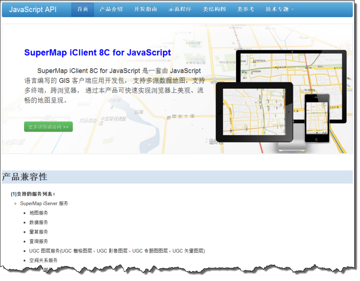Select the 量算服务 bullet item
The height and width of the screenshot is (281, 360).
(38, 232)
